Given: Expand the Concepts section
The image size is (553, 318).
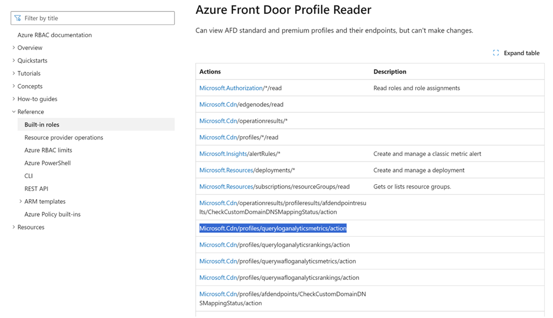Looking at the screenshot, I should 14,86.
